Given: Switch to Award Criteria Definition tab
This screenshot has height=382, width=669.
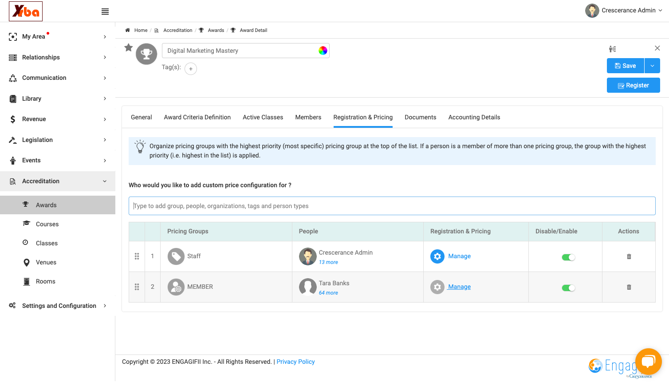Looking at the screenshot, I should (197, 117).
